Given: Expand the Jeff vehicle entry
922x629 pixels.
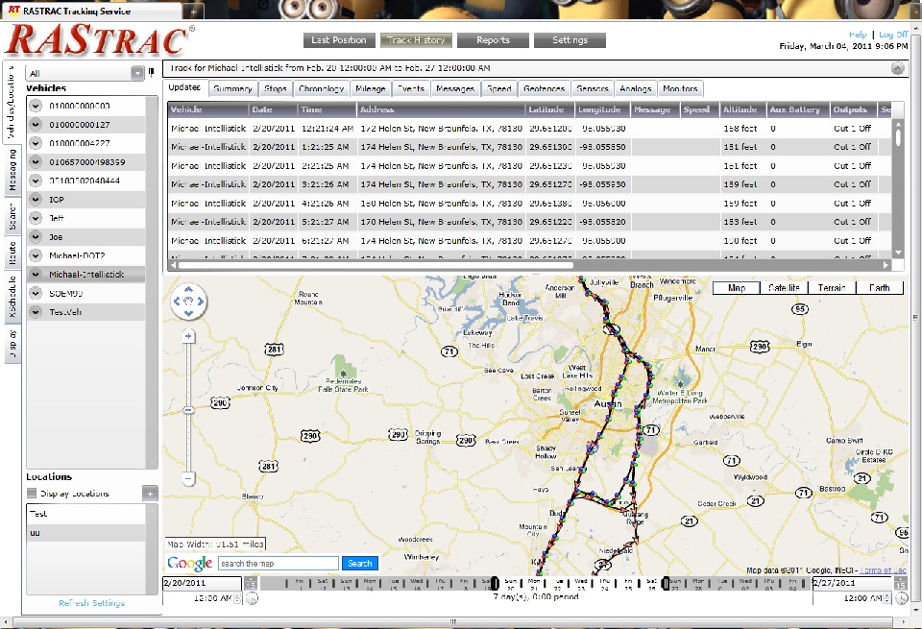Looking at the screenshot, I should (36, 218).
